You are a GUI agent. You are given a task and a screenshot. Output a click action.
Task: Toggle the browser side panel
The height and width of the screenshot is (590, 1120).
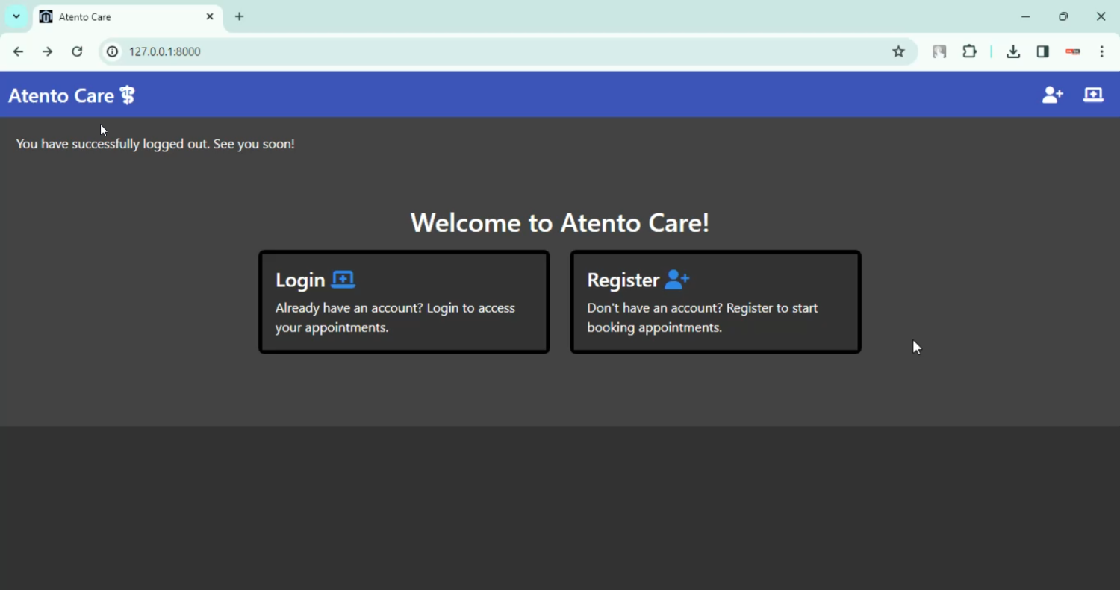click(x=1042, y=51)
